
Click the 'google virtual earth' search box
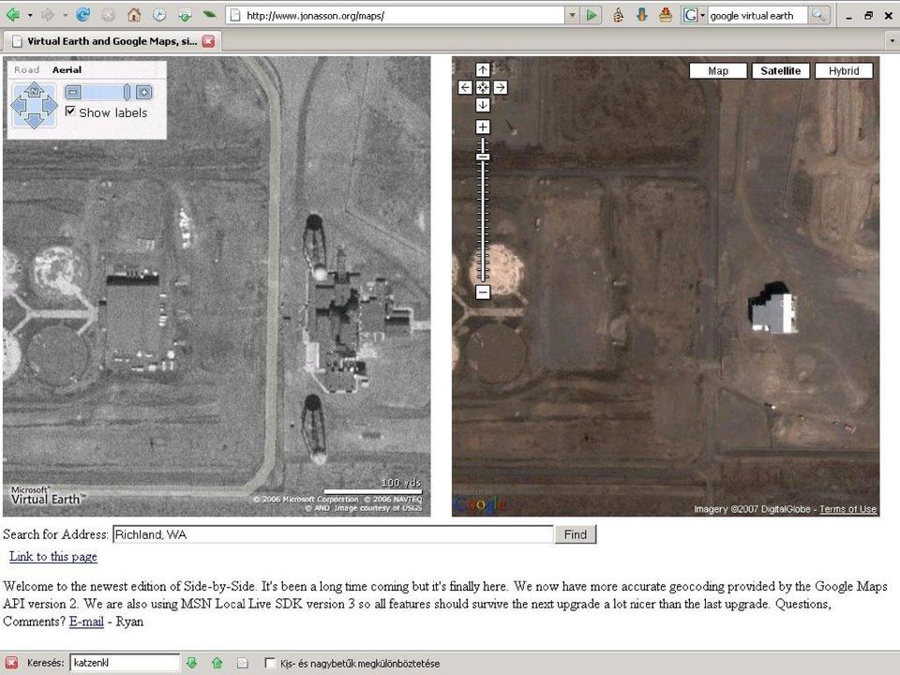757,16
